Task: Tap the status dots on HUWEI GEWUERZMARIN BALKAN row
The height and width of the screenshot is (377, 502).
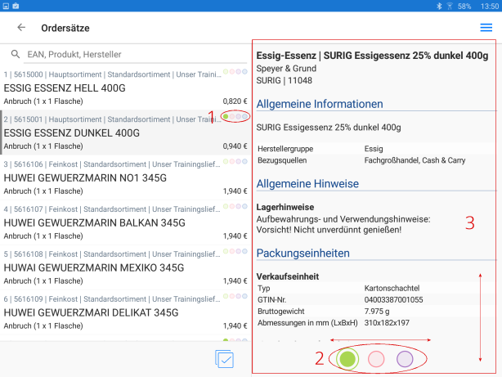Action: pyautogui.click(x=235, y=206)
